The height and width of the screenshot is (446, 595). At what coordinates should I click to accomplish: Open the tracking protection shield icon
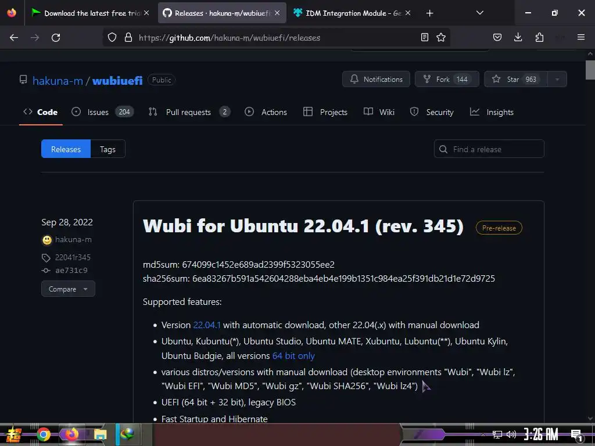point(112,37)
